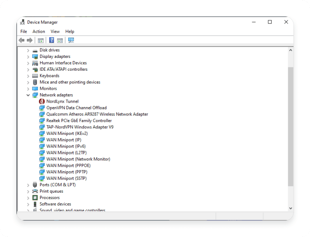Open the View menu

click(55, 31)
